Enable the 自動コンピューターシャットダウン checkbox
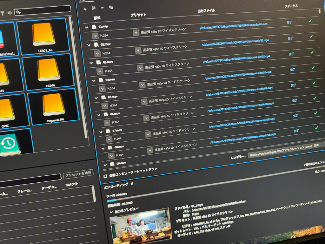 [105, 176]
